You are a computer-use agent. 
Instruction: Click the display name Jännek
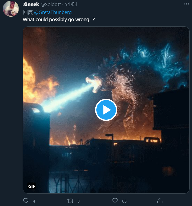tap(31, 5)
